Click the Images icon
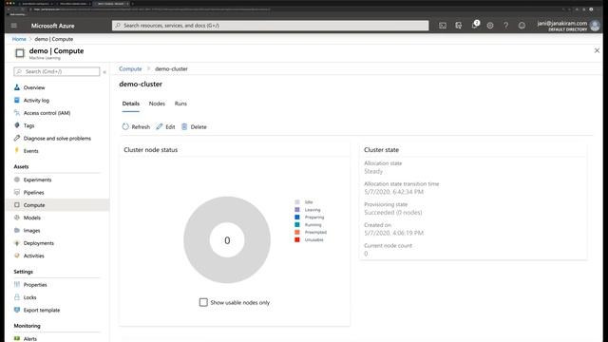Viewport: 608px width, 342px height. click(x=17, y=230)
